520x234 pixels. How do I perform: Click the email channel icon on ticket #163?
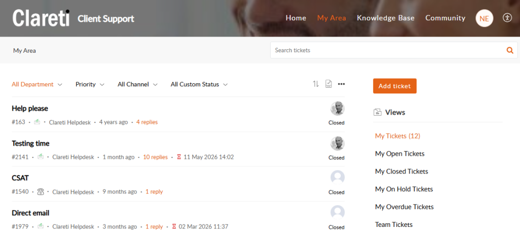click(37, 122)
